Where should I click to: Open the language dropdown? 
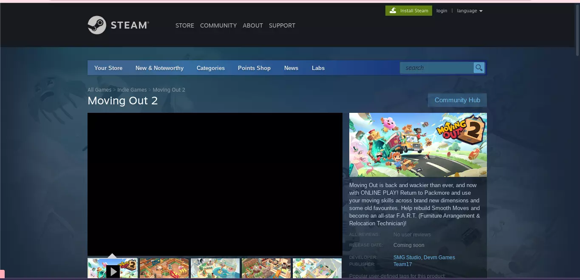470,11
